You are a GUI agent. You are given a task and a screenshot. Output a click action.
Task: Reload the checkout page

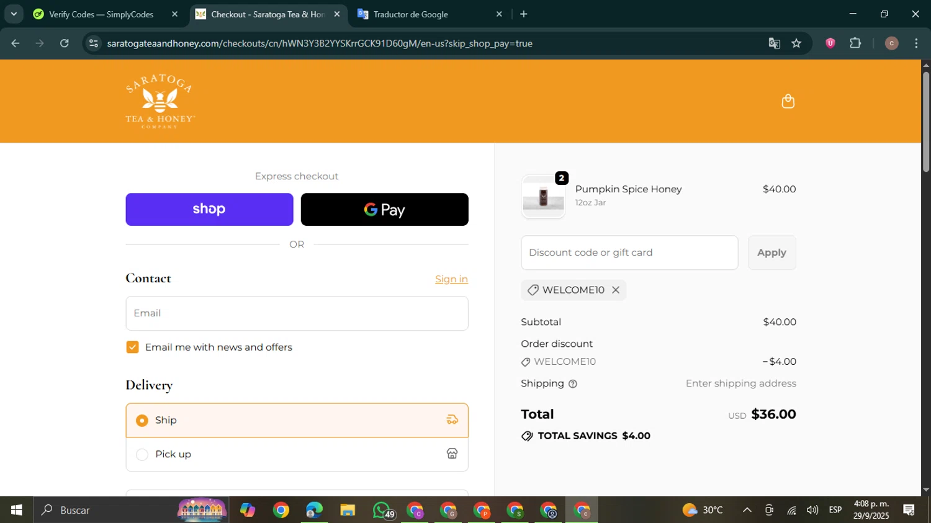point(65,43)
